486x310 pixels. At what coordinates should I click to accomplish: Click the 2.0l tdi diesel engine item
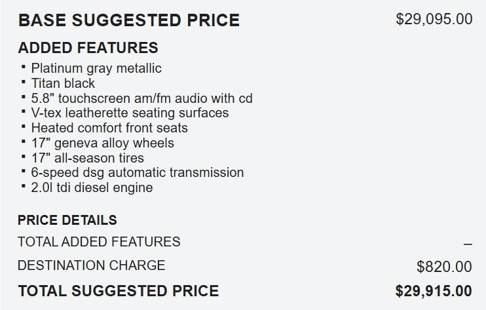[92, 187]
